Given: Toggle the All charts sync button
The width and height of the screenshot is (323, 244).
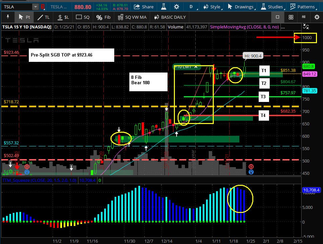Looking at the screenshot, I should tap(304, 17).
